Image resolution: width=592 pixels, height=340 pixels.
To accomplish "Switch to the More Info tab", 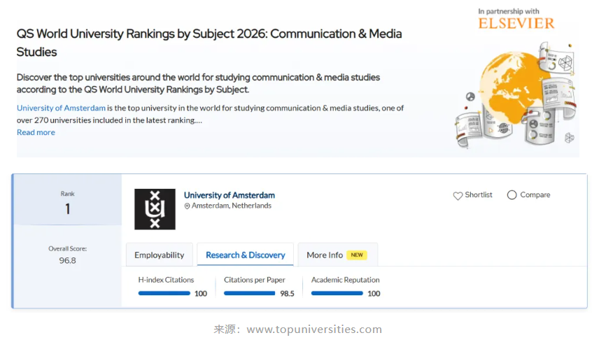I will (325, 255).
